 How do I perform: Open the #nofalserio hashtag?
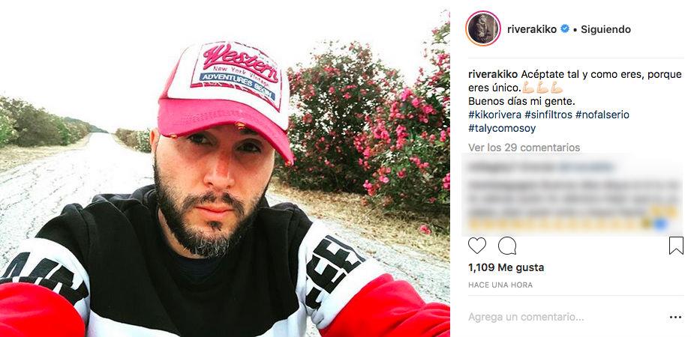602,115
